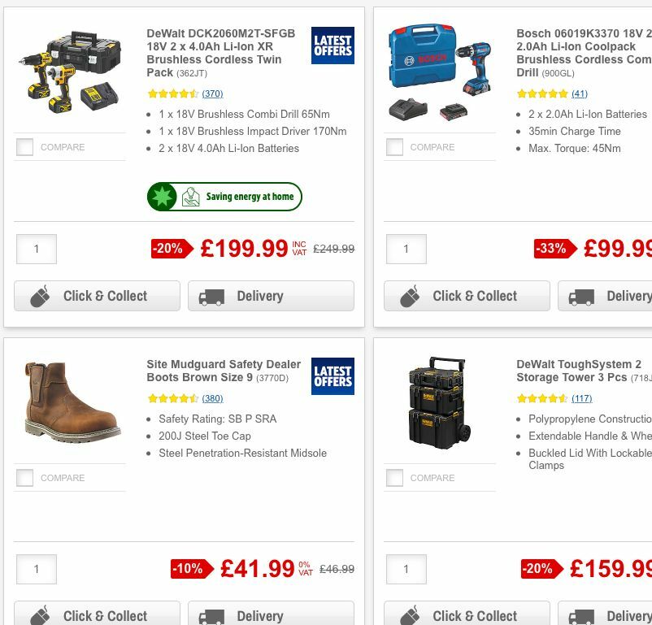This screenshot has height=625, width=652.
Task: Click the truck icon on Bosch drill Delivery button
Action: click(x=581, y=296)
